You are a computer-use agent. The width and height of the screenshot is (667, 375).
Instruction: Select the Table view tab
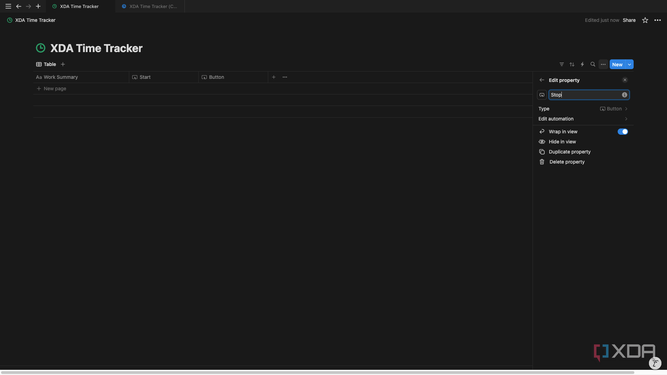(46, 64)
